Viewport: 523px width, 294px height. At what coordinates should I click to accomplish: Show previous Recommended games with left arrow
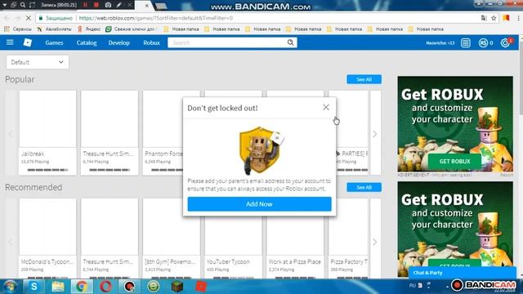click(11, 242)
